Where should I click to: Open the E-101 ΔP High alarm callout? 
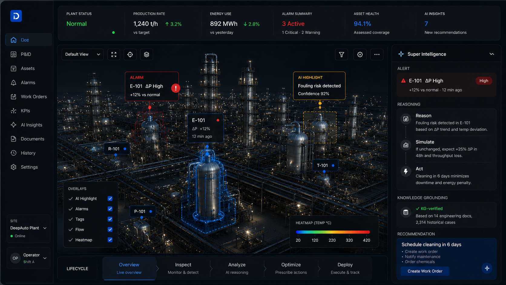pos(152,86)
